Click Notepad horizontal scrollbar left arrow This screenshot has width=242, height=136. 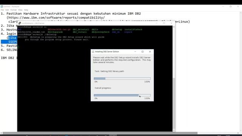[1, 133]
